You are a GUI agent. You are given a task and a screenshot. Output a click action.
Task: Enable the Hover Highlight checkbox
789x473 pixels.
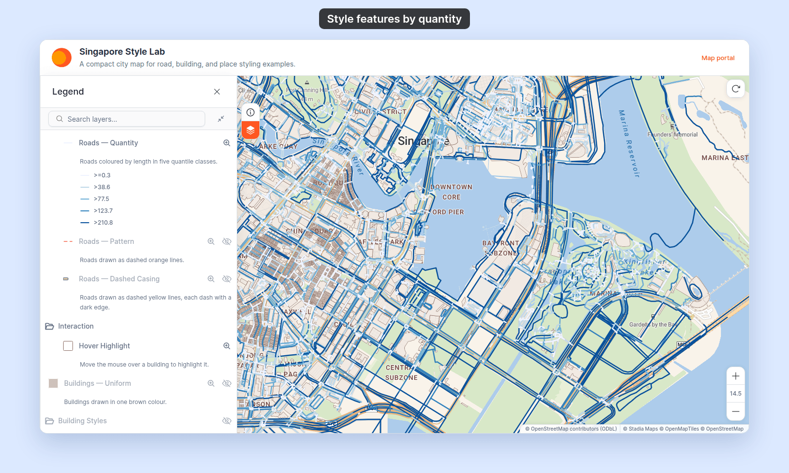[68, 346]
